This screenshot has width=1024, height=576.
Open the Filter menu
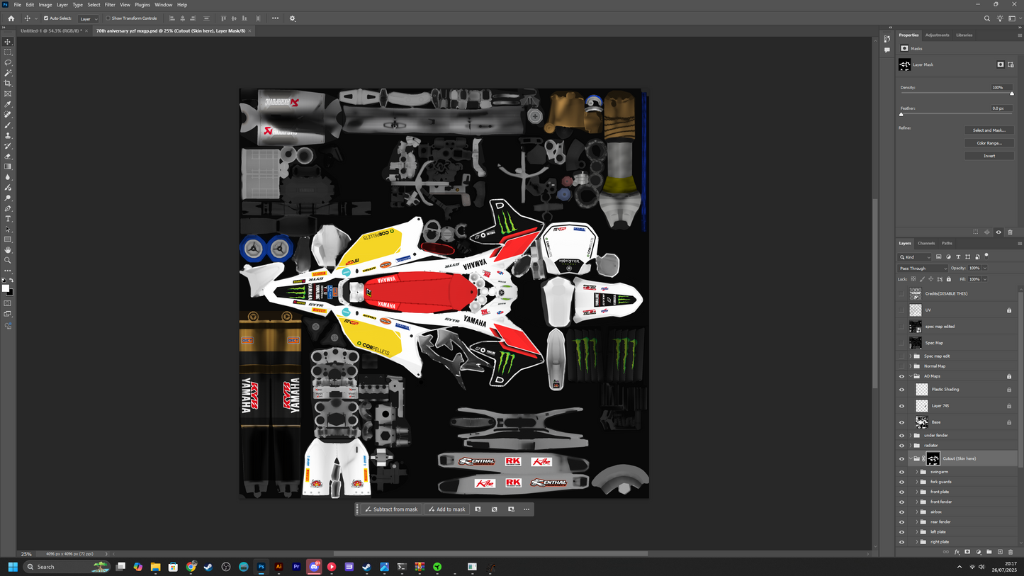tap(110, 5)
